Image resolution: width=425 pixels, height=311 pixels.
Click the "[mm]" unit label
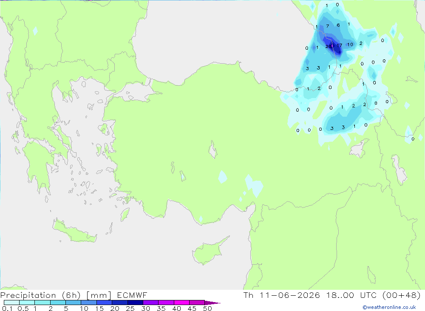pyautogui.click(x=99, y=295)
